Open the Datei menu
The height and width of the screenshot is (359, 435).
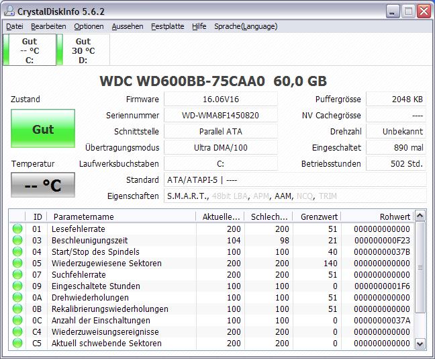click(x=15, y=26)
